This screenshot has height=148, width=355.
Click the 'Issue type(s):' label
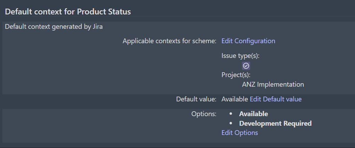click(x=241, y=56)
